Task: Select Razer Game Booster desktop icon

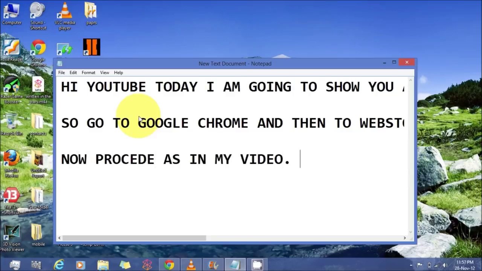Action: (12, 90)
